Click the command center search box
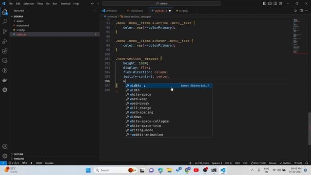This screenshot has height=175, width=311. [x=161, y=3]
